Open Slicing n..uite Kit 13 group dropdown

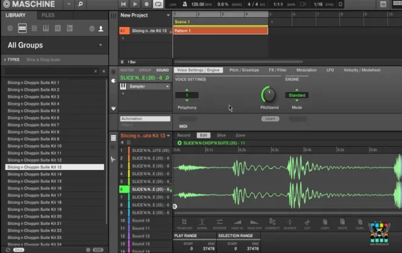coord(169,135)
